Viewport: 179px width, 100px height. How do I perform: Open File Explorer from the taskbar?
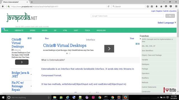click(x=55, y=97)
